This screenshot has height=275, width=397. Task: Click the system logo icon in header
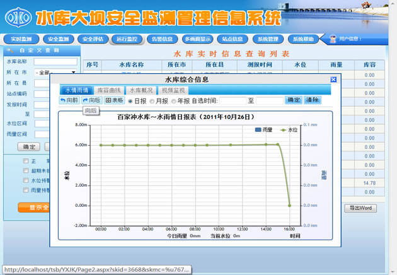[17, 17]
